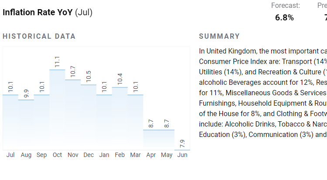The height and width of the screenshot is (180, 327).
Task: Click the SUMMARY heading
Action: click(219, 37)
